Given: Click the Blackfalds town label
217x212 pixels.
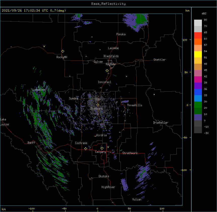Looking at the screenshot, I should (111, 56).
